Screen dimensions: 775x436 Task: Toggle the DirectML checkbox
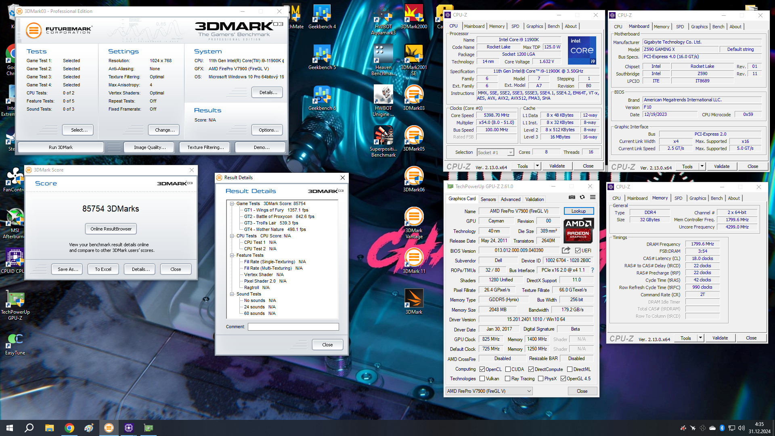[x=570, y=369]
